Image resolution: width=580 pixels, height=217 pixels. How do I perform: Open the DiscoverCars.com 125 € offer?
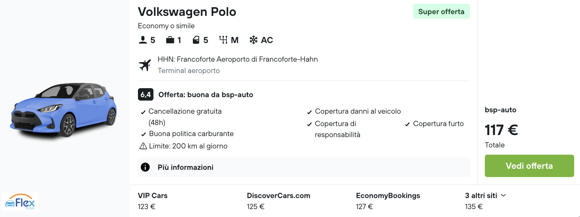[x=278, y=201]
